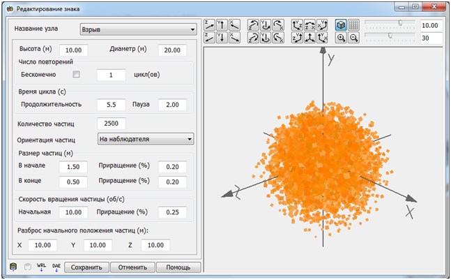Screen dimensions: 451x280
Task: Expand the Ориентация частиц dropdown
Action: tap(145, 139)
